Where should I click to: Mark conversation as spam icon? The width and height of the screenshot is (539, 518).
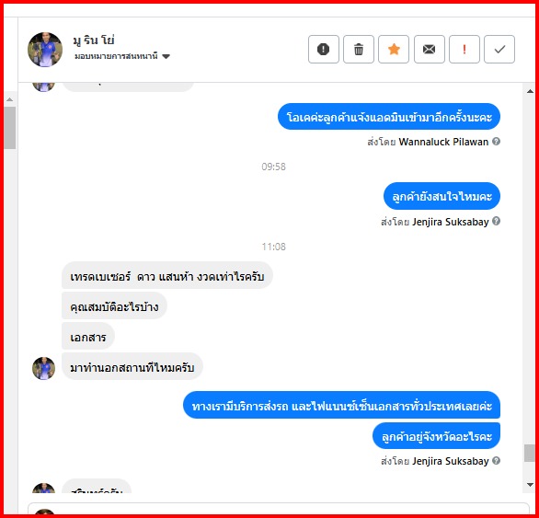point(323,49)
